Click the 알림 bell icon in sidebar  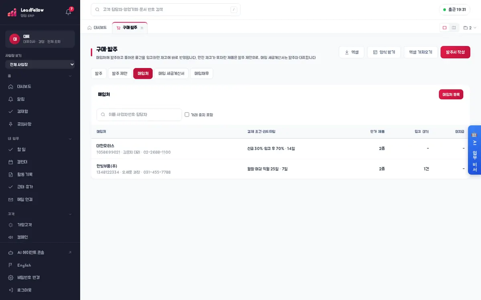(x=11, y=99)
